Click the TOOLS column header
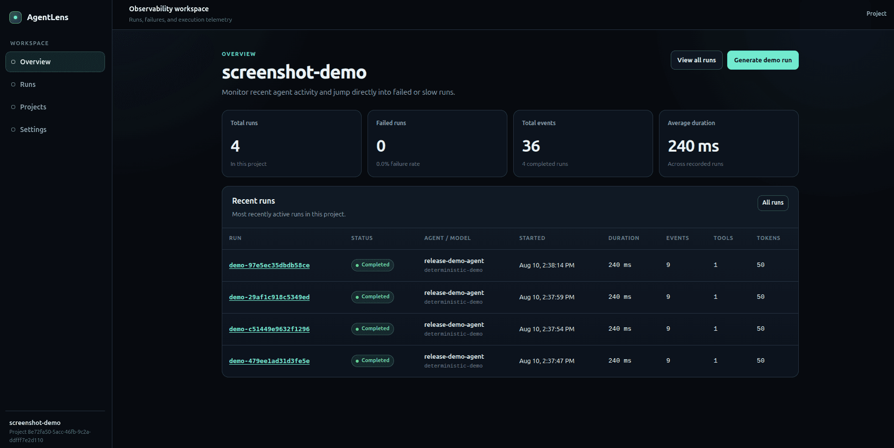Viewport: 894px width, 448px height. coord(723,238)
